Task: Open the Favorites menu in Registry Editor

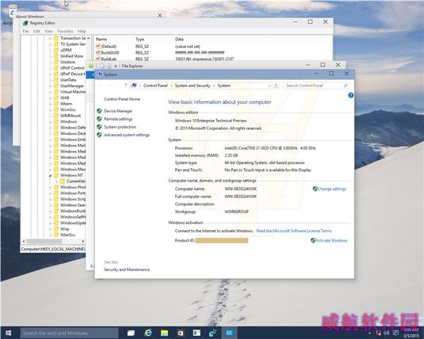Action: 65,31
